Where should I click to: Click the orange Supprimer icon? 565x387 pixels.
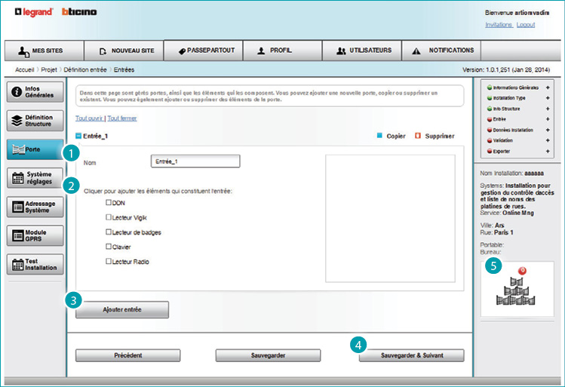pyautogui.click(x=416, y=137)
